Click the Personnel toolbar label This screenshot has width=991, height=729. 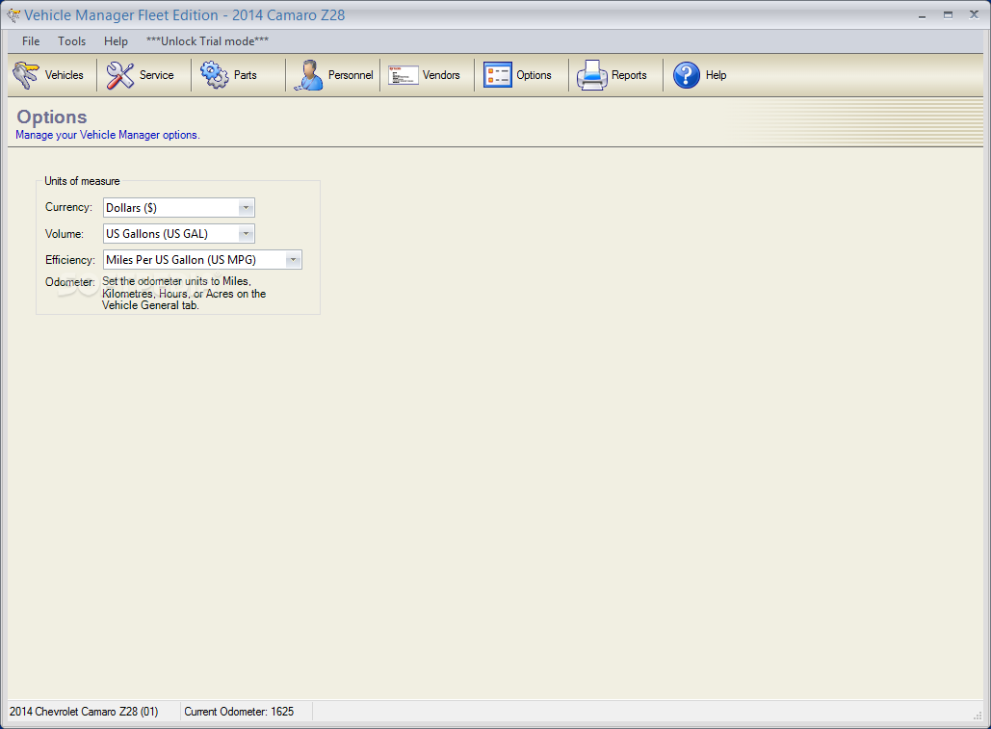(x=351, y=75)
